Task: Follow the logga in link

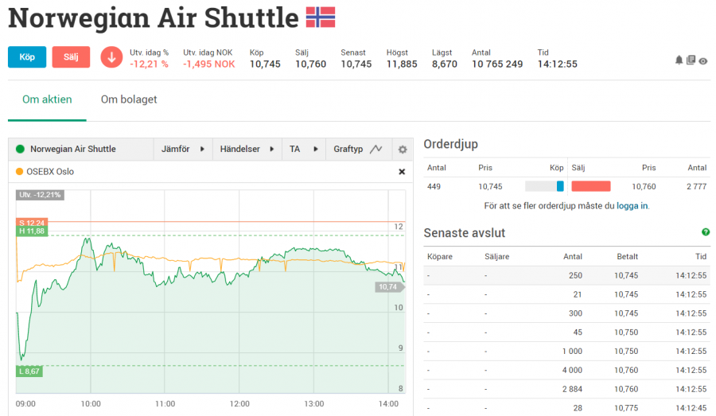Action: 632,206
